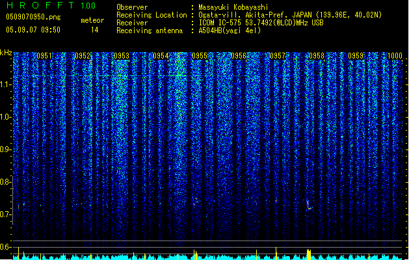Click the 1000 time marker
Image resolution: width=409 pixels, height=260 pixels.
395,56
